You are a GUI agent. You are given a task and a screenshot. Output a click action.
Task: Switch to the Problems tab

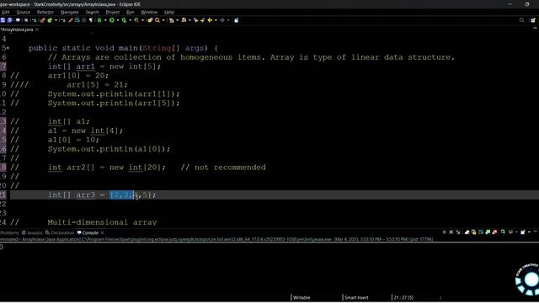pyautogui.click(x=9, y=232)
